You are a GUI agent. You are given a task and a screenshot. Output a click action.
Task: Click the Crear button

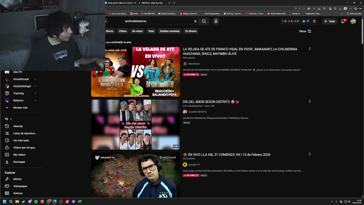tap(330, 21)
